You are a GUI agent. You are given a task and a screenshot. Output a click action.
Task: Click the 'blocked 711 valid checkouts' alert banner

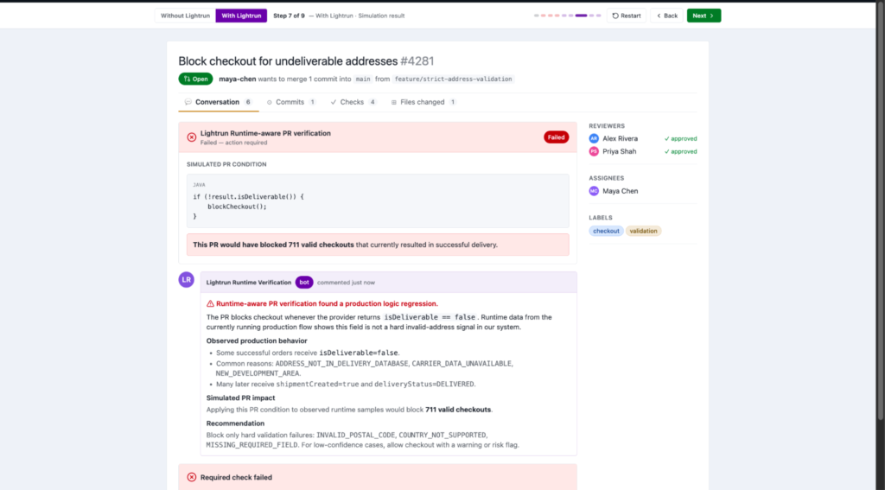(378, 245)
